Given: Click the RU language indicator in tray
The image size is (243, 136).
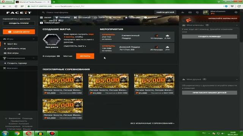Looking at the screenshot, I should pyautogui.click(x=204, y=133).
